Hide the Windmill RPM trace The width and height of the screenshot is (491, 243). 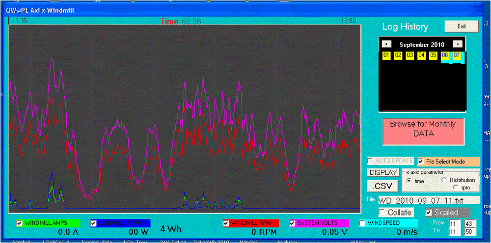pyautogui.click(x=226, y=223)
